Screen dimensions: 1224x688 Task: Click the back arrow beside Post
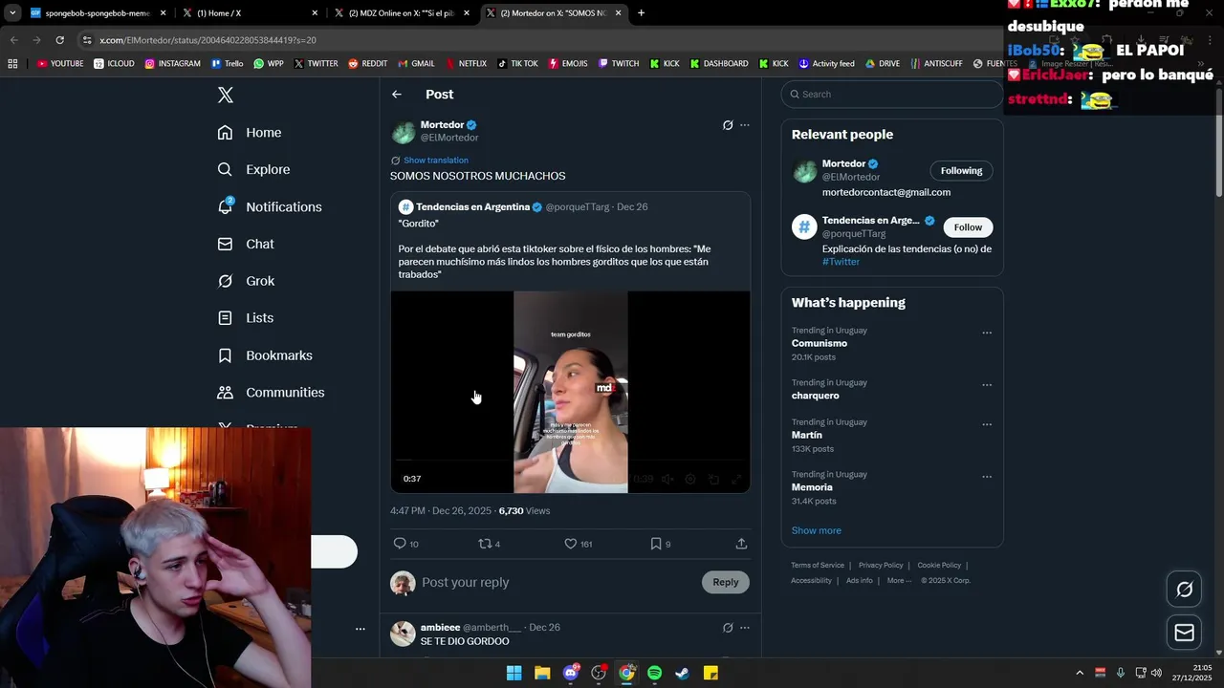(x=397, y=95)
